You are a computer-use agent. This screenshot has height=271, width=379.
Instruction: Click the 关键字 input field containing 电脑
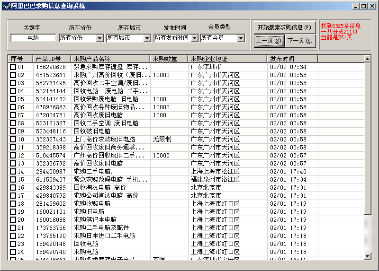click(x=33, y=38)
